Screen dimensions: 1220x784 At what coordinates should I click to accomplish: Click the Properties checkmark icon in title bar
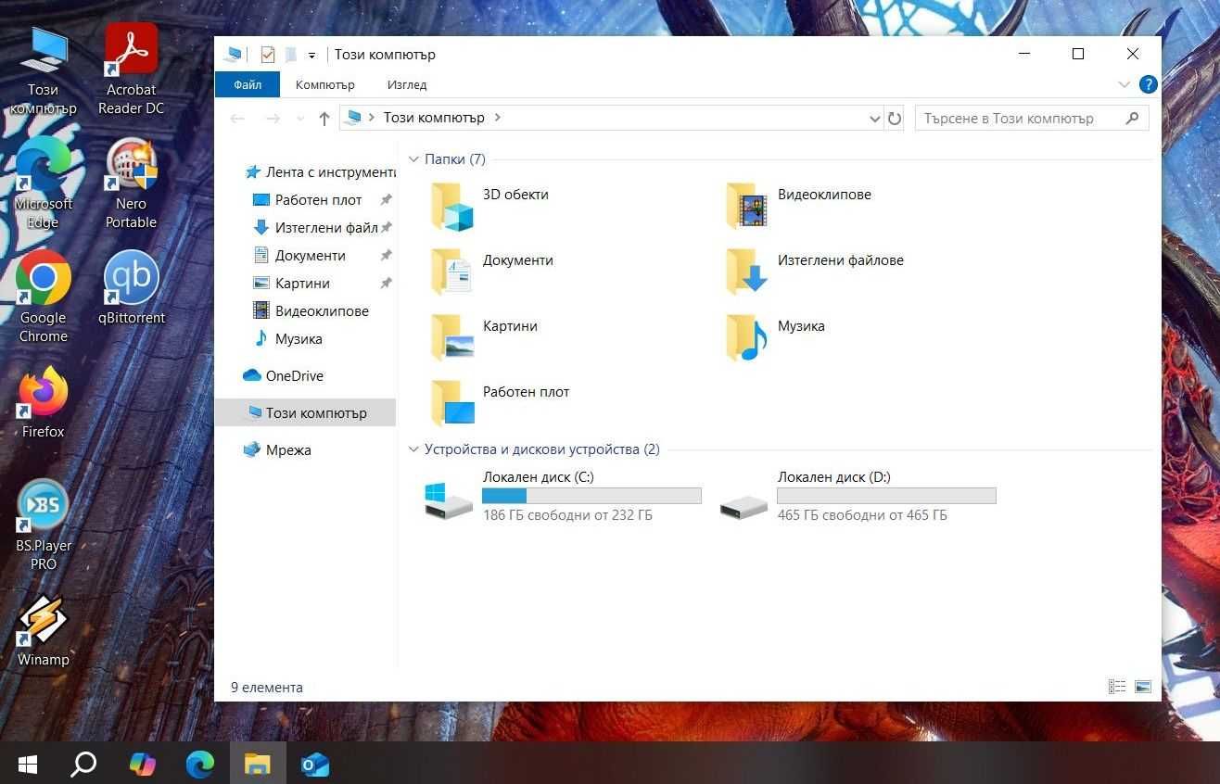pyautogui.click(x=268, y=55)
